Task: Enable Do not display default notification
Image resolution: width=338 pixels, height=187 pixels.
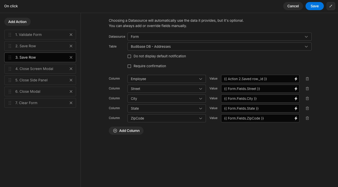Action: pos(129,56)
